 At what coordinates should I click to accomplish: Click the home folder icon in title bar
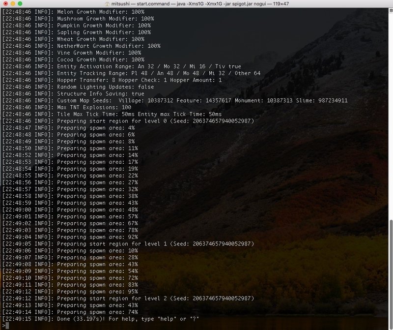pos(107,4)
